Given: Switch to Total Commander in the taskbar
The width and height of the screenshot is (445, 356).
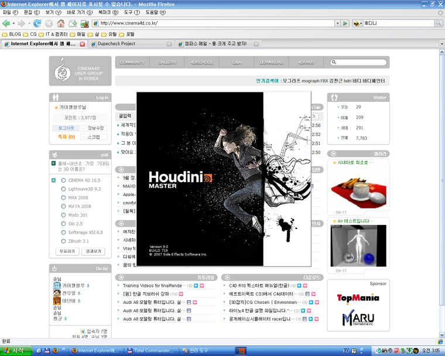Looking at the screenshot, I should pyautogui.click(x=151, y=351).
